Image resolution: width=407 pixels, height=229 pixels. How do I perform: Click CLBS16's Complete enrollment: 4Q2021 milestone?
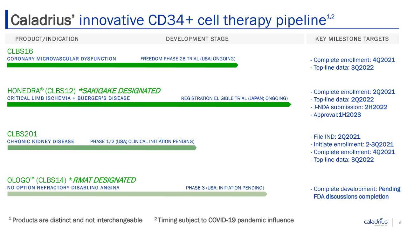(352, 60)
